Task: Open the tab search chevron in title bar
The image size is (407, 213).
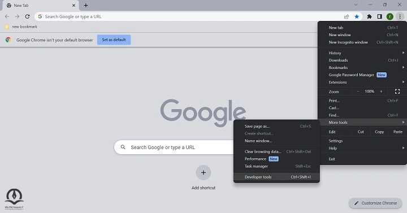Action: (x=356, y=5)
